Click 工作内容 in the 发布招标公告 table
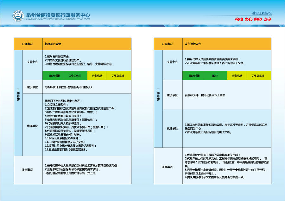Image resolution: width=285 pixels, height=201 pixels. [158, 94]
